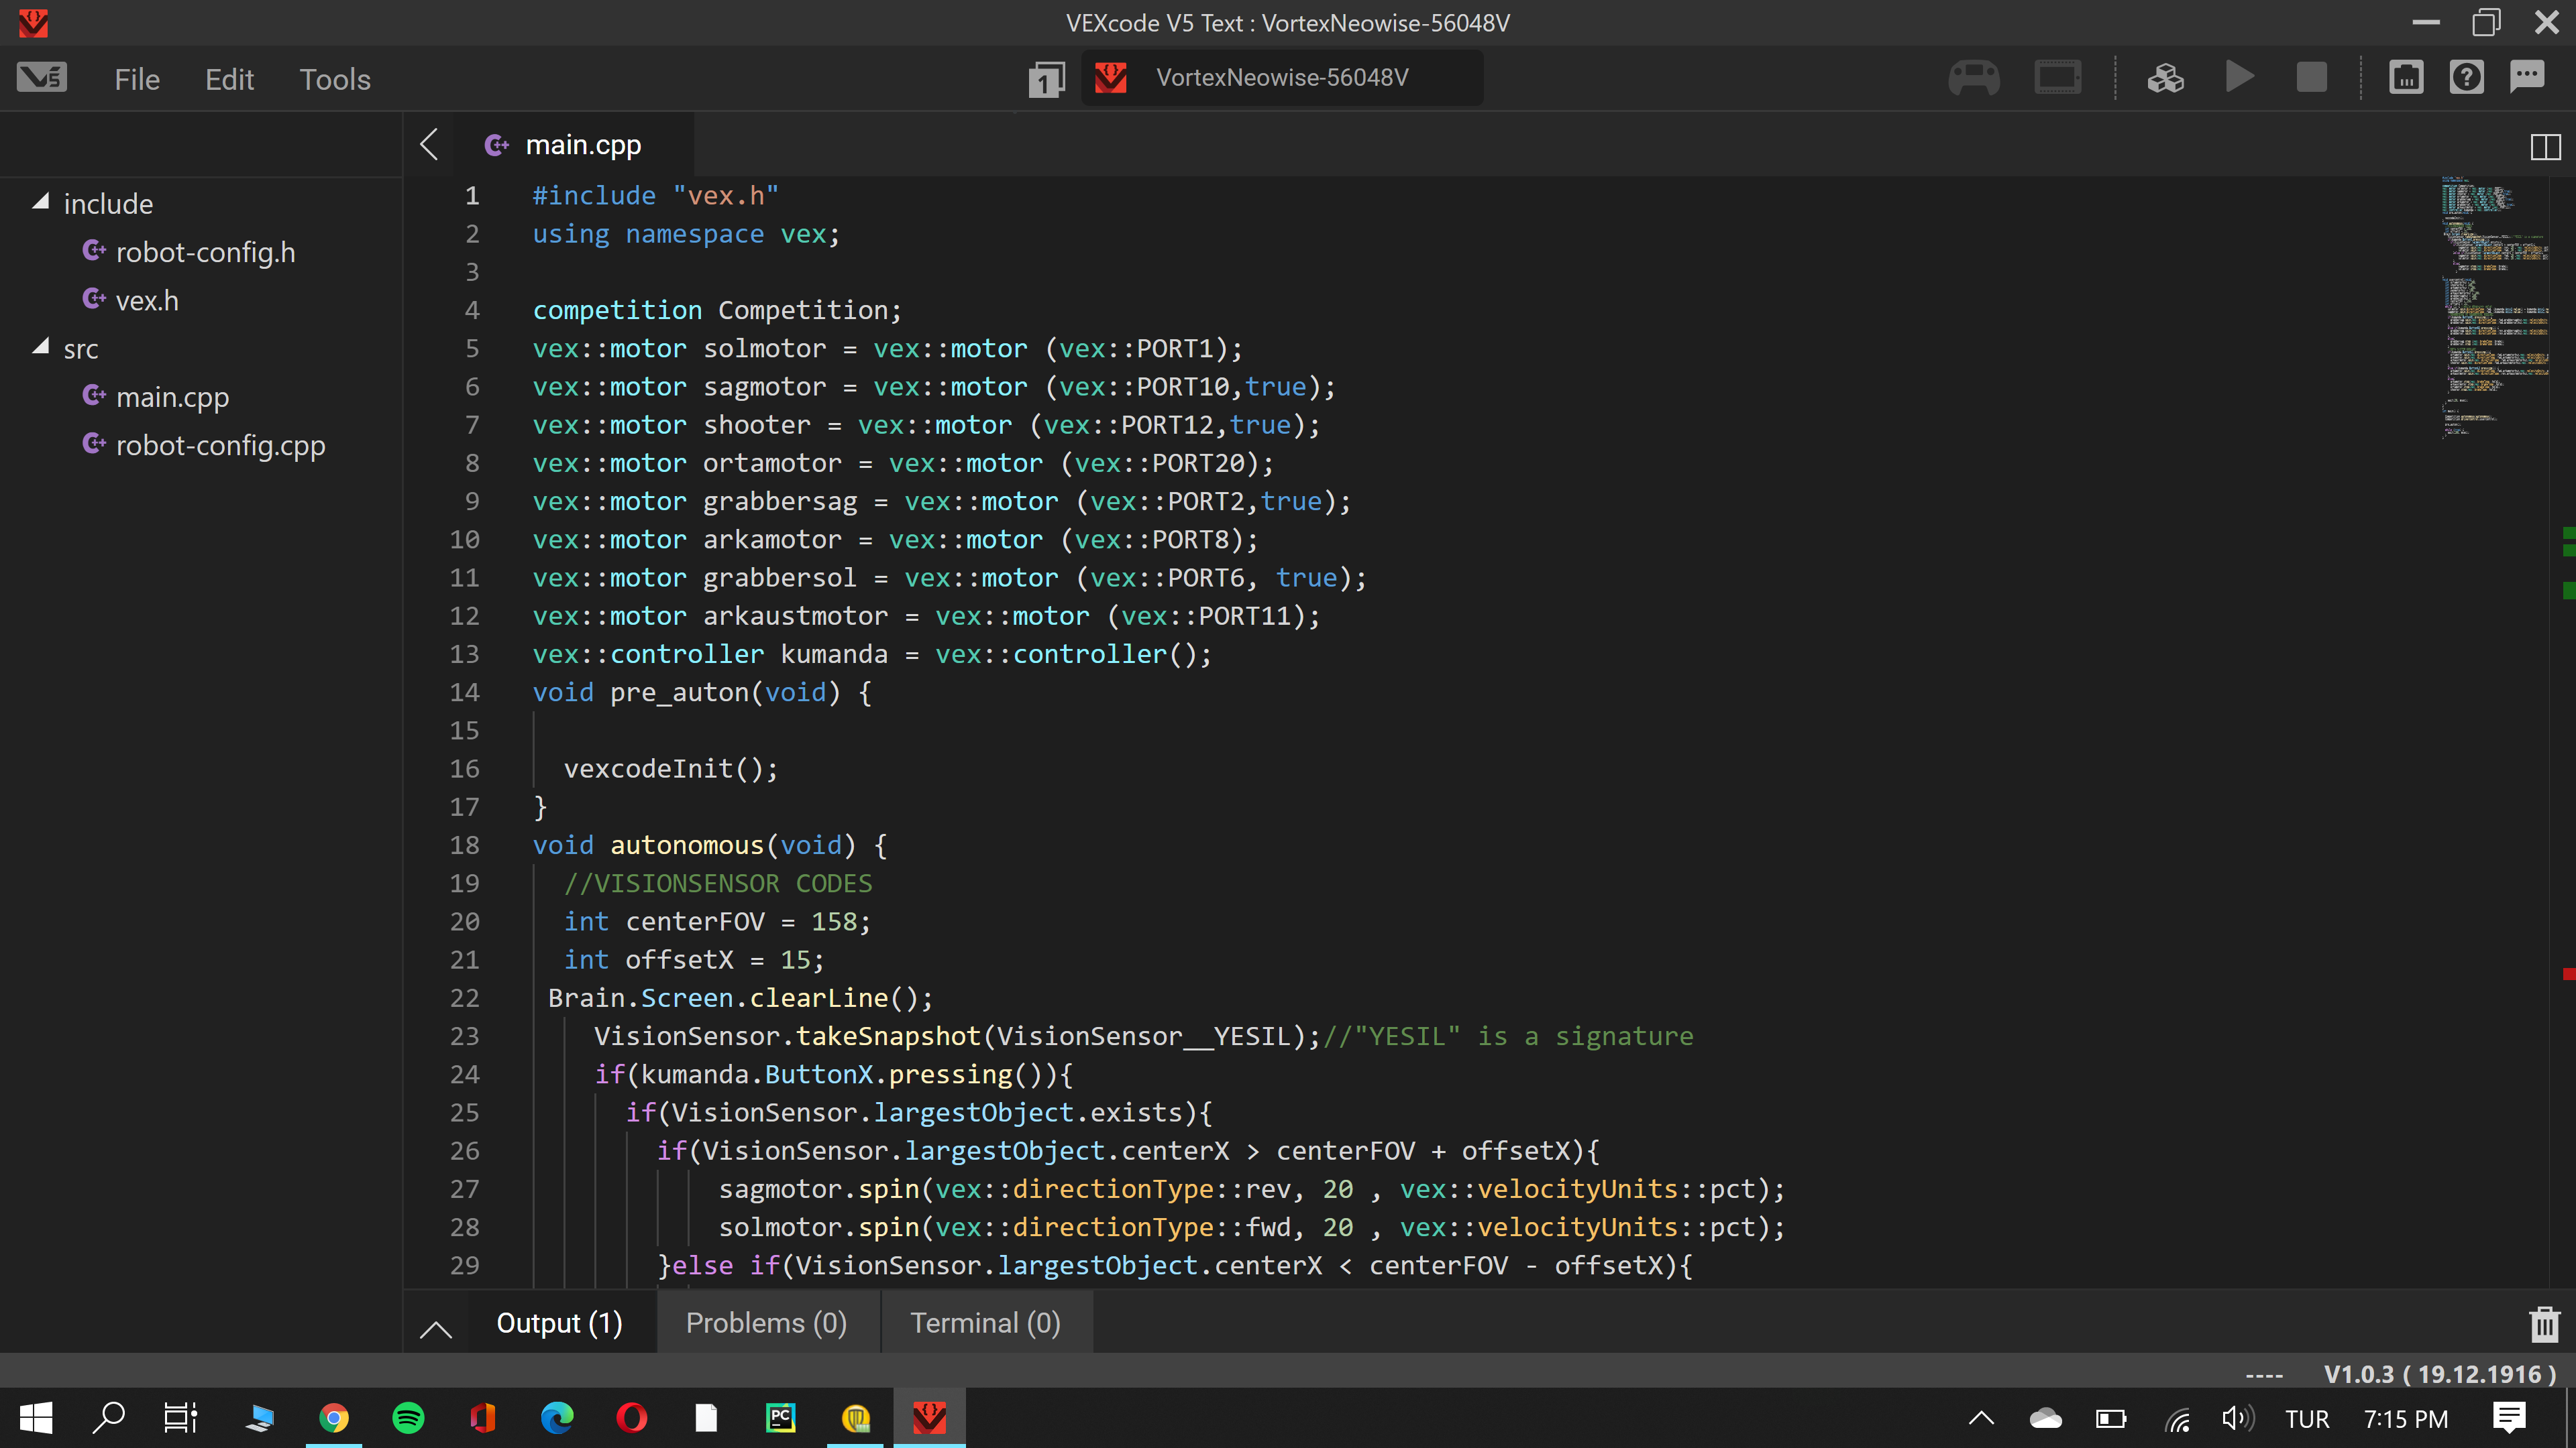The width and height of the screenshot is (2576, 1448).
Task: Open the Tools menu
Action: pyautogui.click(x=335, y=79)
